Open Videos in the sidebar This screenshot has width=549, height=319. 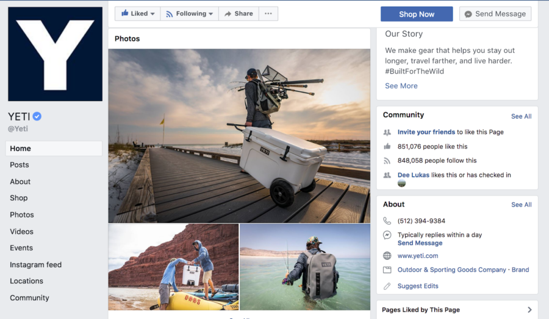[x=21, y=232]
